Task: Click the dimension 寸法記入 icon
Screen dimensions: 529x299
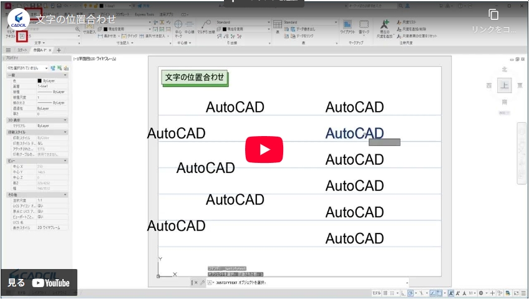Action: tap(89, 27)
